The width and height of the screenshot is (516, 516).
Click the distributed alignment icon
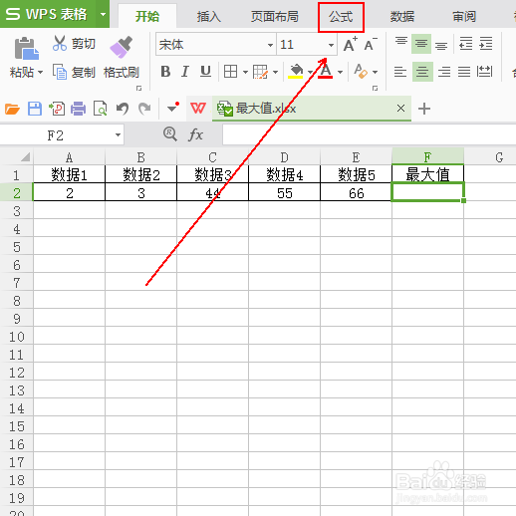tap(484, 71)
